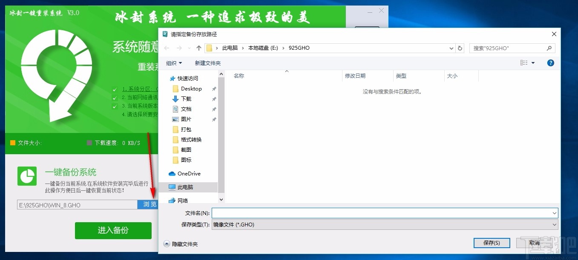Unpin 文档 from quick access
578x260 pixels.
click(213, 109)
